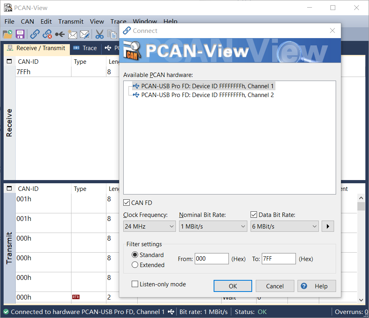Click the USB icon next to Channel 1
This screenshot has width=369, height=318.
(136, 86)
